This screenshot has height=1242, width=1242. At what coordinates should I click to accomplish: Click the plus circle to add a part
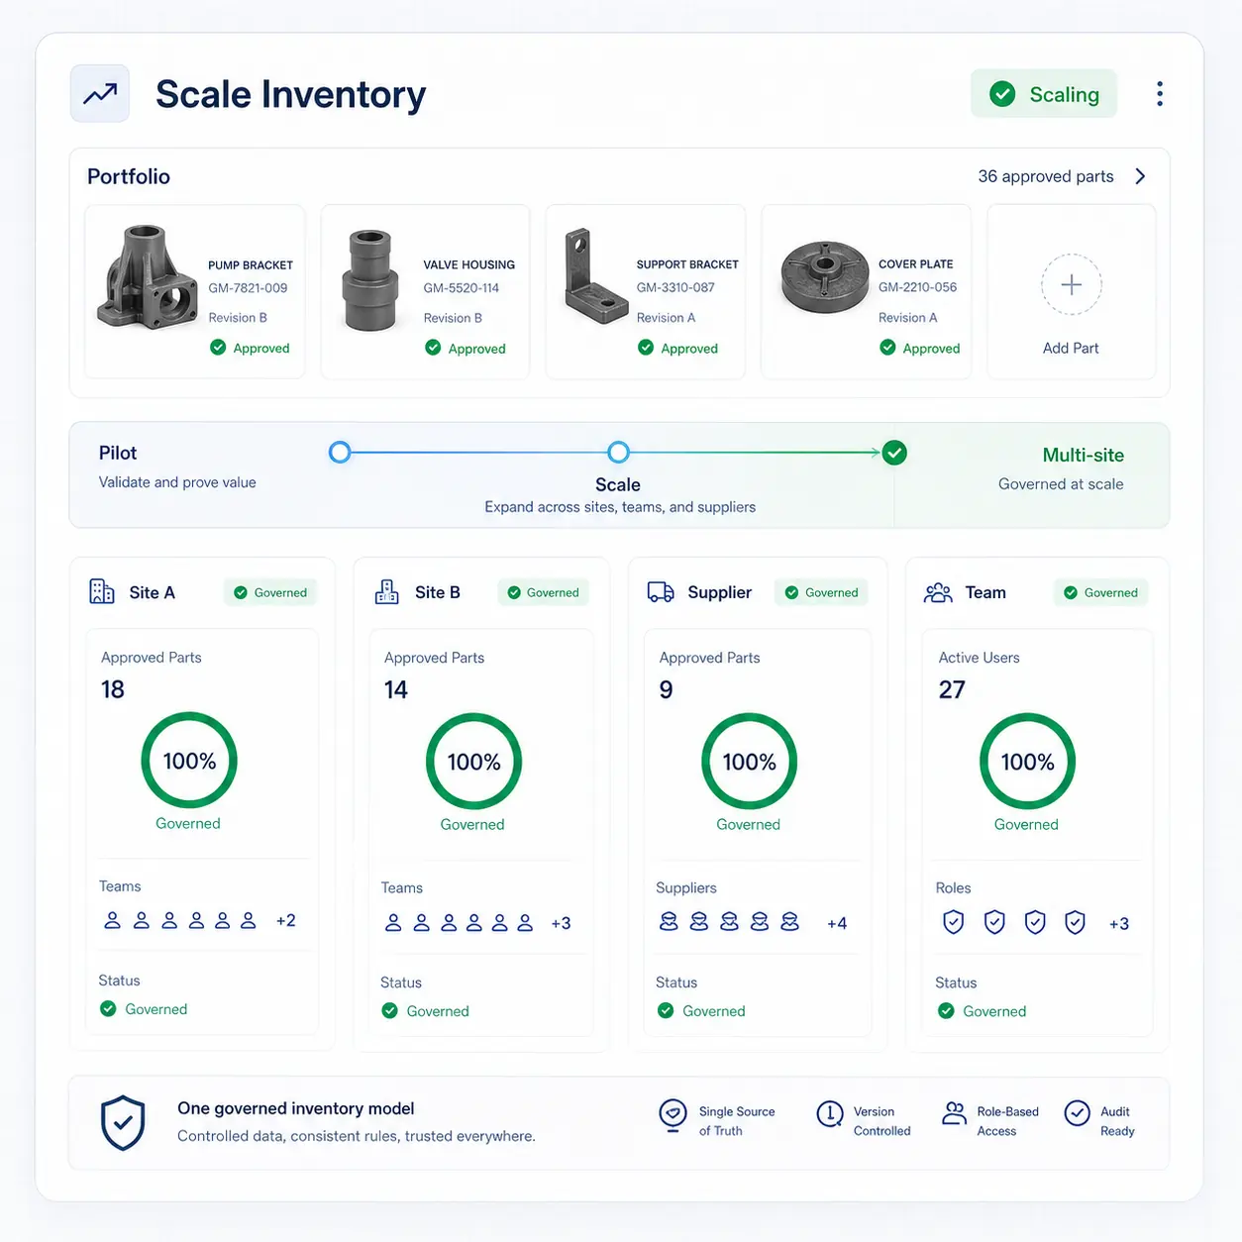[1072, 285]
